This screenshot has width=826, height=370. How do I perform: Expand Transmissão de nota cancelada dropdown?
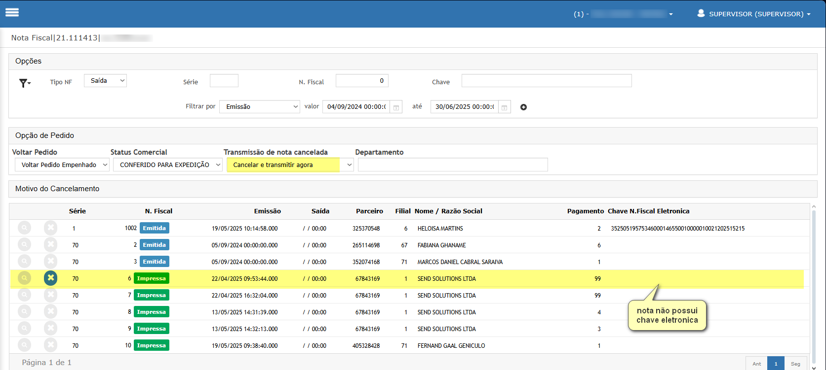tap(290, 165)
